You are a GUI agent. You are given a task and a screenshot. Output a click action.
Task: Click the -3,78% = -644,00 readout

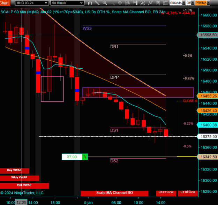(180, 13)
